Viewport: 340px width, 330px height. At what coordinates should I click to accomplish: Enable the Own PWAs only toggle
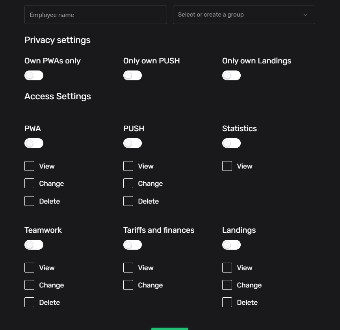[x=34, y=76]
